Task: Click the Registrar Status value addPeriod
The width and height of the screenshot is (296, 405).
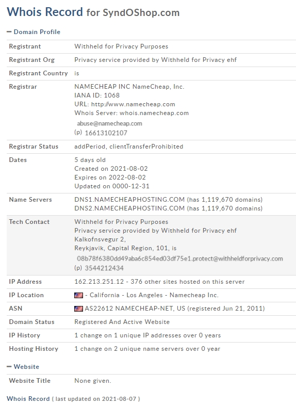Action: [90, 147]
